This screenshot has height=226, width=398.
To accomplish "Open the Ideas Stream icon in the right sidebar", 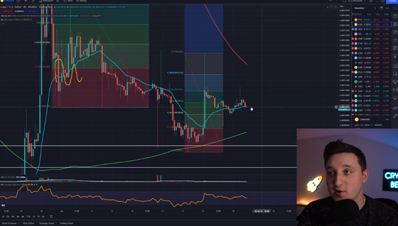I will pyautogui.click(x=395, y=82).
